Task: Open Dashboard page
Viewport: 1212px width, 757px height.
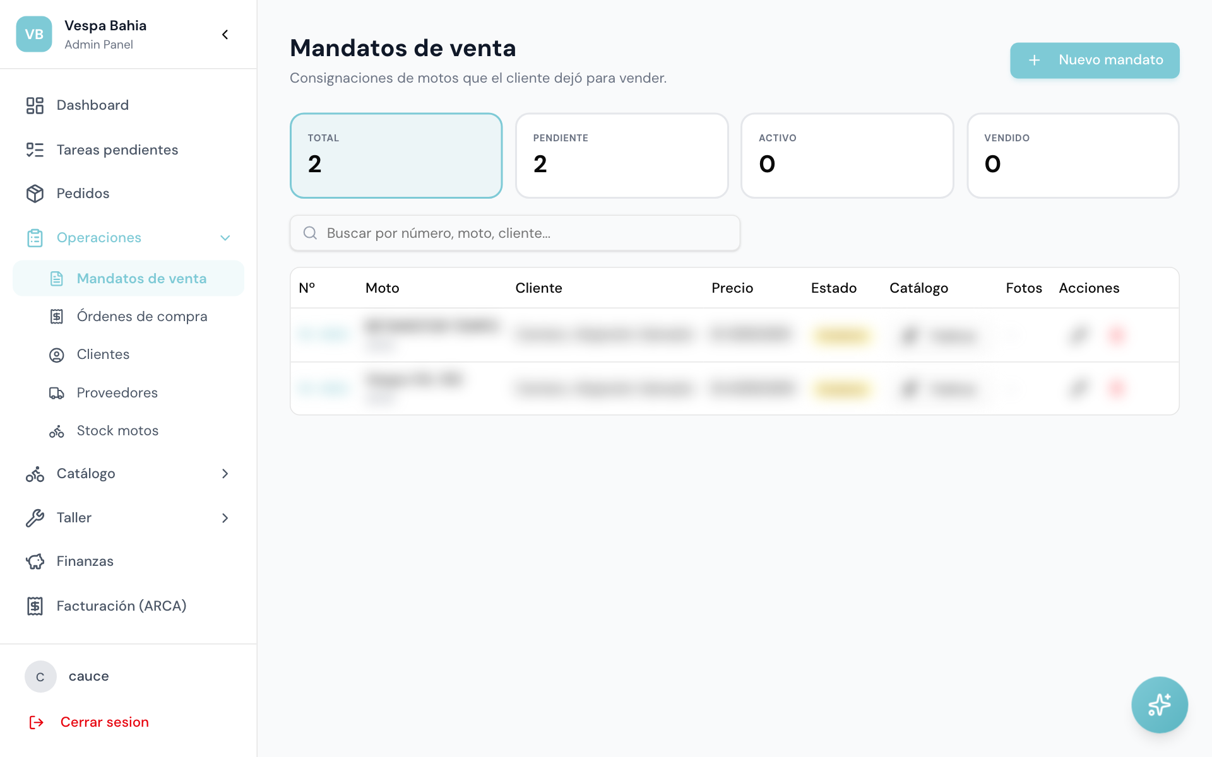Action: 128,105
